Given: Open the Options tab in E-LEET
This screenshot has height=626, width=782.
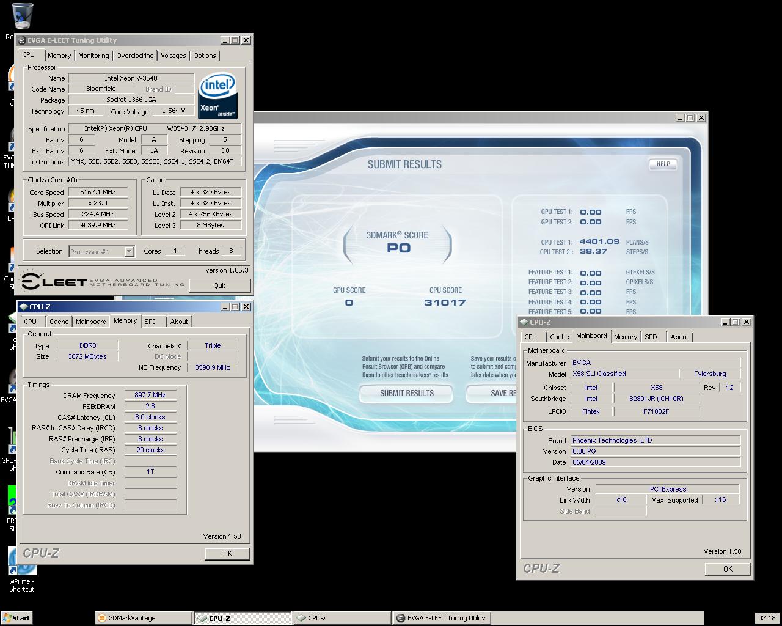Looking at the screenshot, I should 205,56.
